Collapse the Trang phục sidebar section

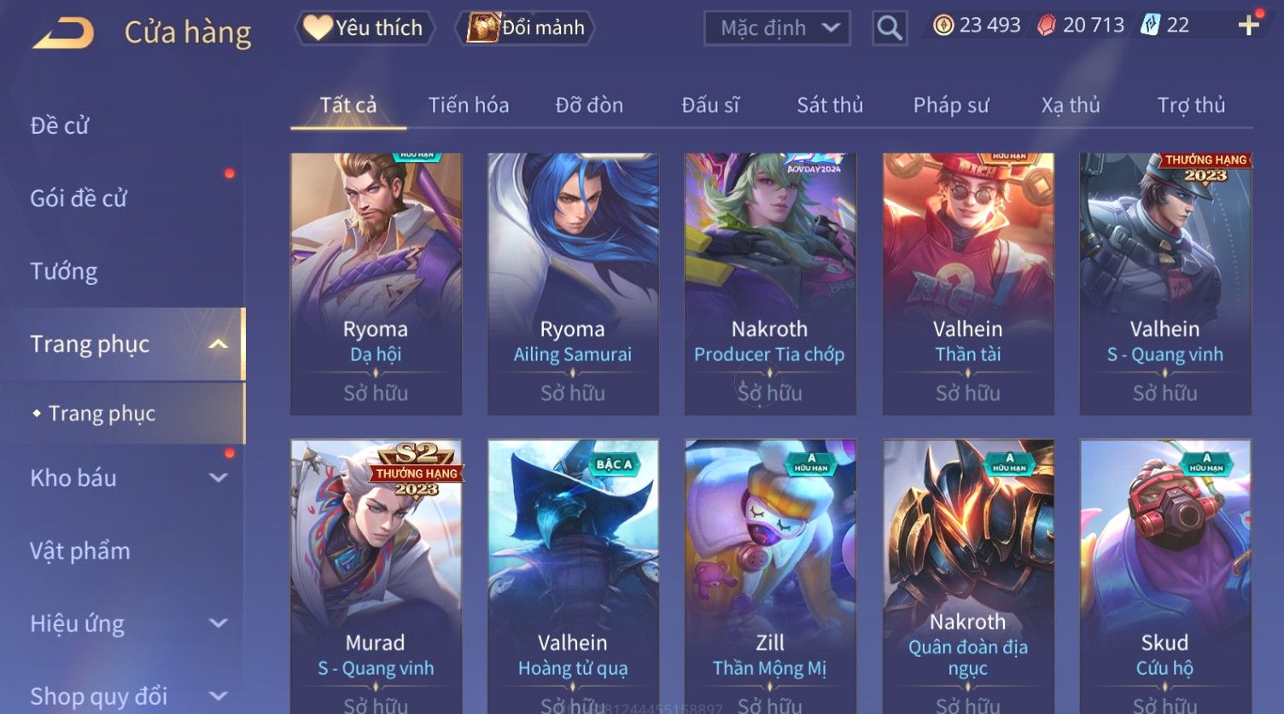(x=219, y=344)
